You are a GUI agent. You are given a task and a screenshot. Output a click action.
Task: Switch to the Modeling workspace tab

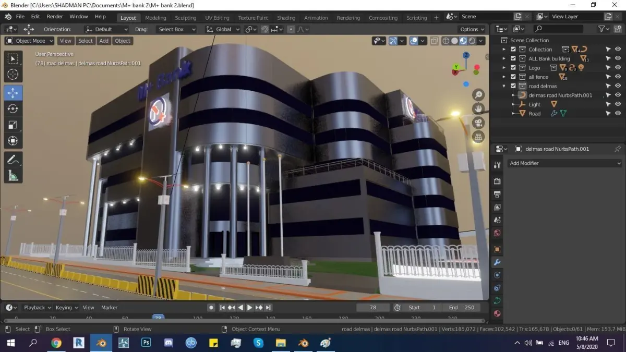pyautogui.click(x=155, y=18)
